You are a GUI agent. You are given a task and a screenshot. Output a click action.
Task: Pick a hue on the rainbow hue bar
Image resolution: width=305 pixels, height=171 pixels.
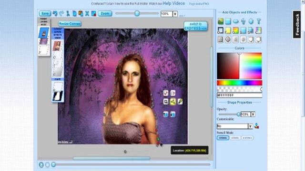point(239,83)
